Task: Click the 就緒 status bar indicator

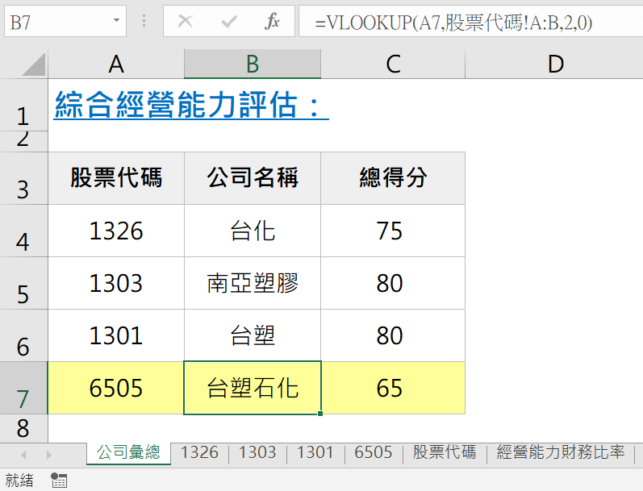Action: click(19, 481)
